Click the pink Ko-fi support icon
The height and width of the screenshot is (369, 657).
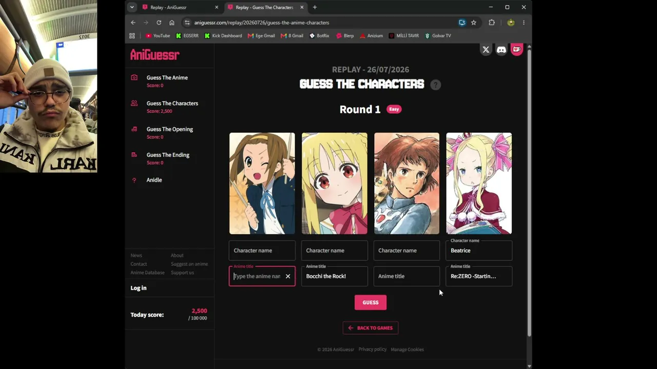(x=517, y=50)
